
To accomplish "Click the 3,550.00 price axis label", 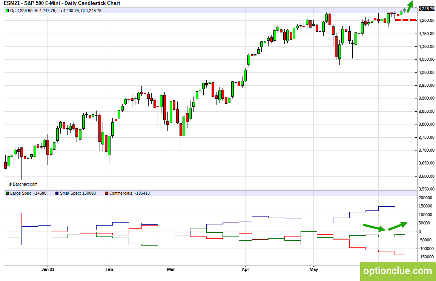I will pos(427,189).
